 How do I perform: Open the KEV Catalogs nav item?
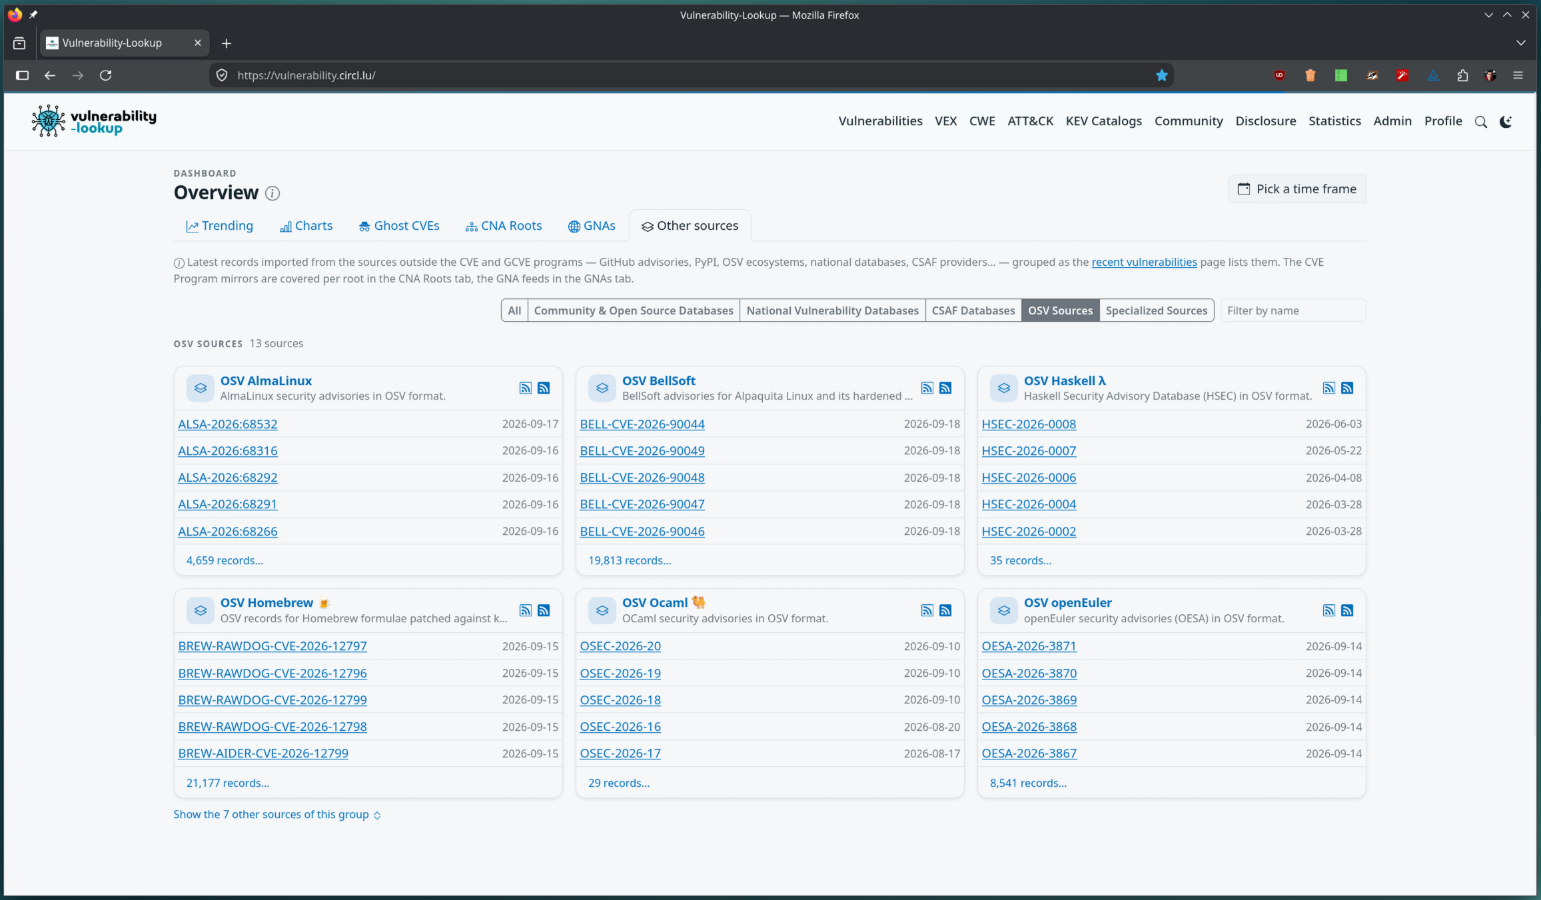tap(1103, 121)
